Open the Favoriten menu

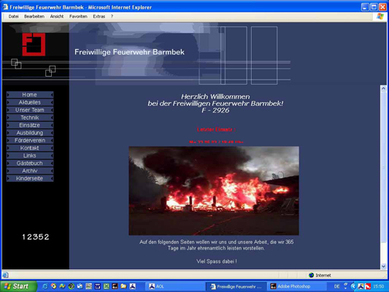tap(78, 16)
